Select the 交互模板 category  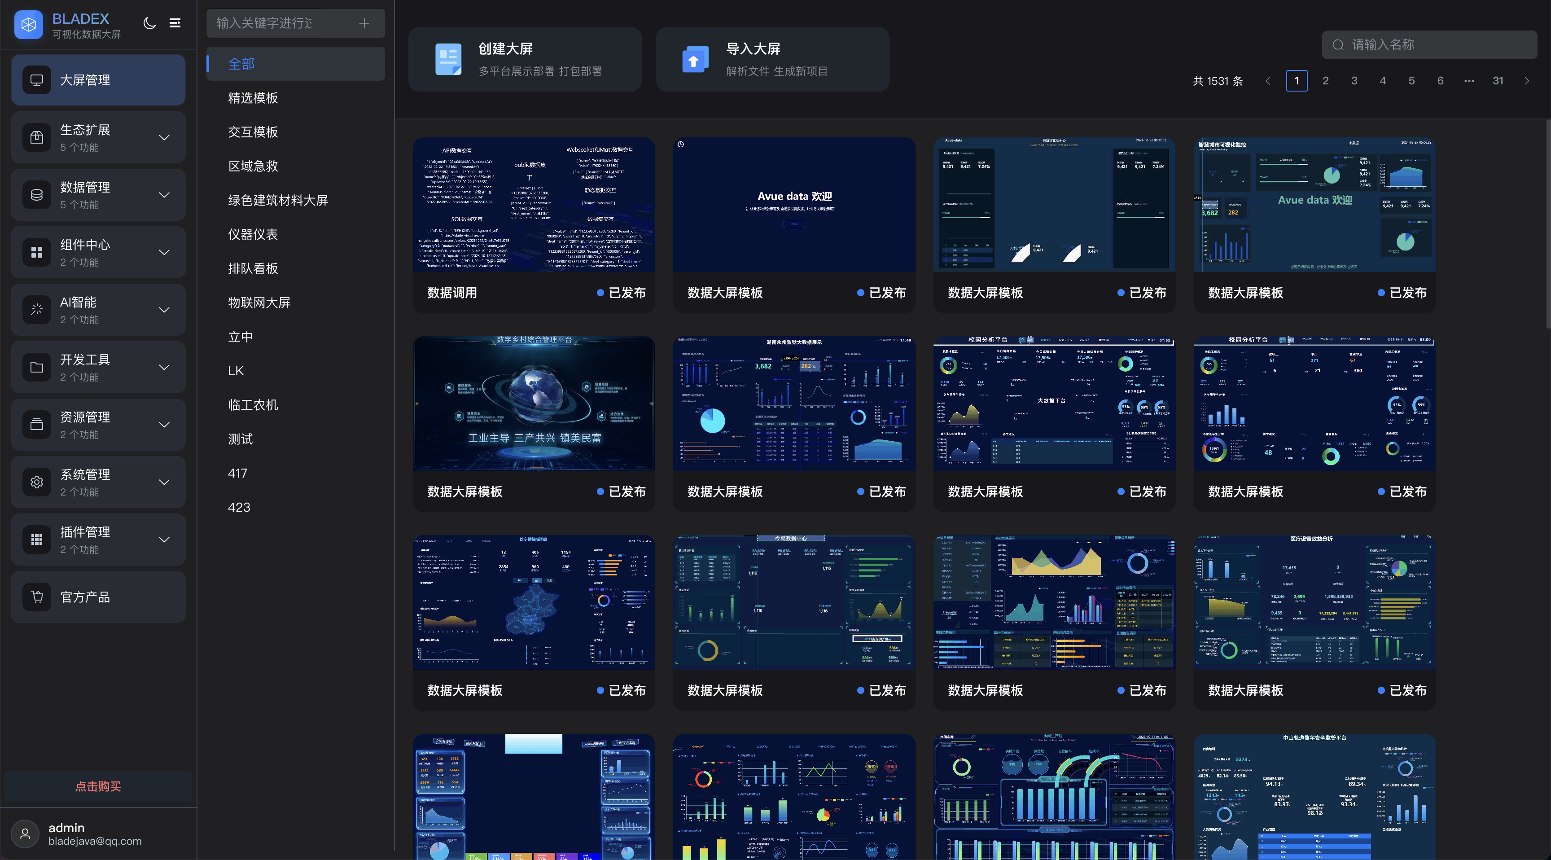point(296,132)
